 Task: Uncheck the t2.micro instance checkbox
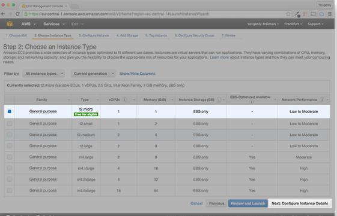click(9, 111)
